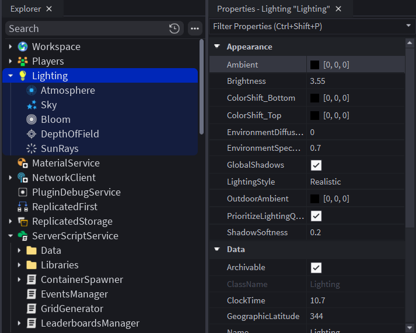Edit the EnvironmentDiffuseScale value 0
The width and height of the screenshot is (416, 333).
[x=355, y=132]
